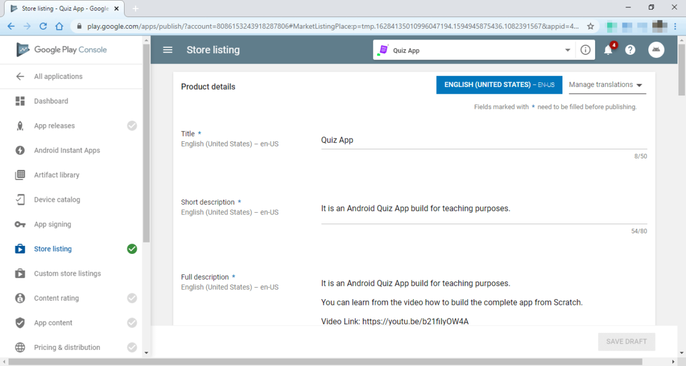Screen dimensions: 686x366
Task: Open the Content rating section
Action: pos(55,297)
